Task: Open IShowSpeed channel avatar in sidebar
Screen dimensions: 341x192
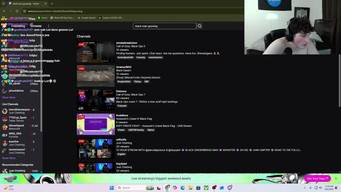Action: 5,127
